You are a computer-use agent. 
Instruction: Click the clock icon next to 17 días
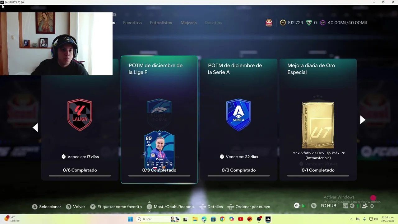64,157
